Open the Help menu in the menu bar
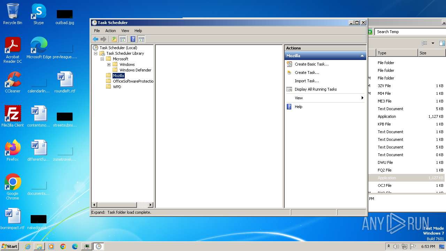The width and height of the screenshot is (446, 251). [138, 31]
